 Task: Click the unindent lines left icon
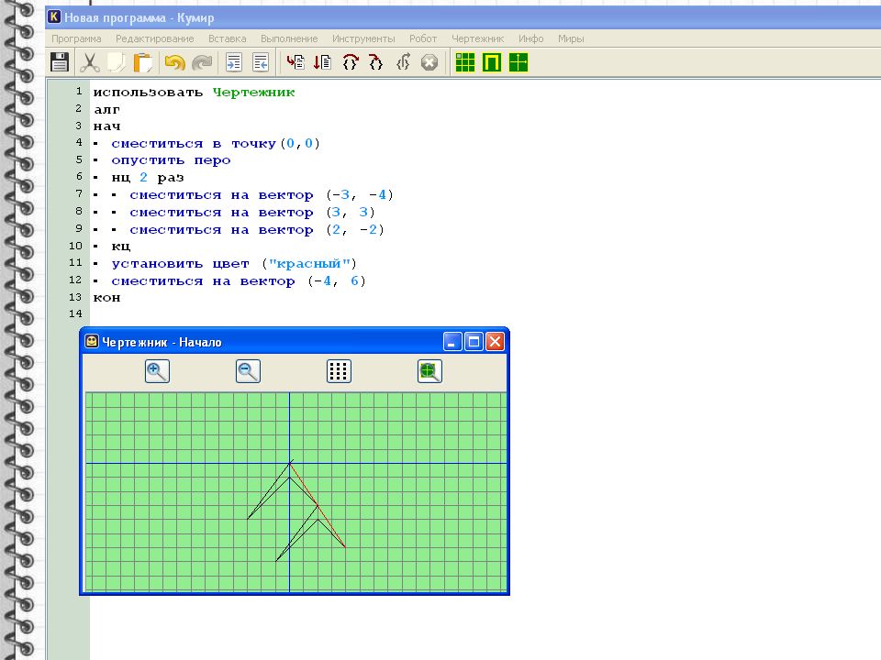tap(261, 62)
